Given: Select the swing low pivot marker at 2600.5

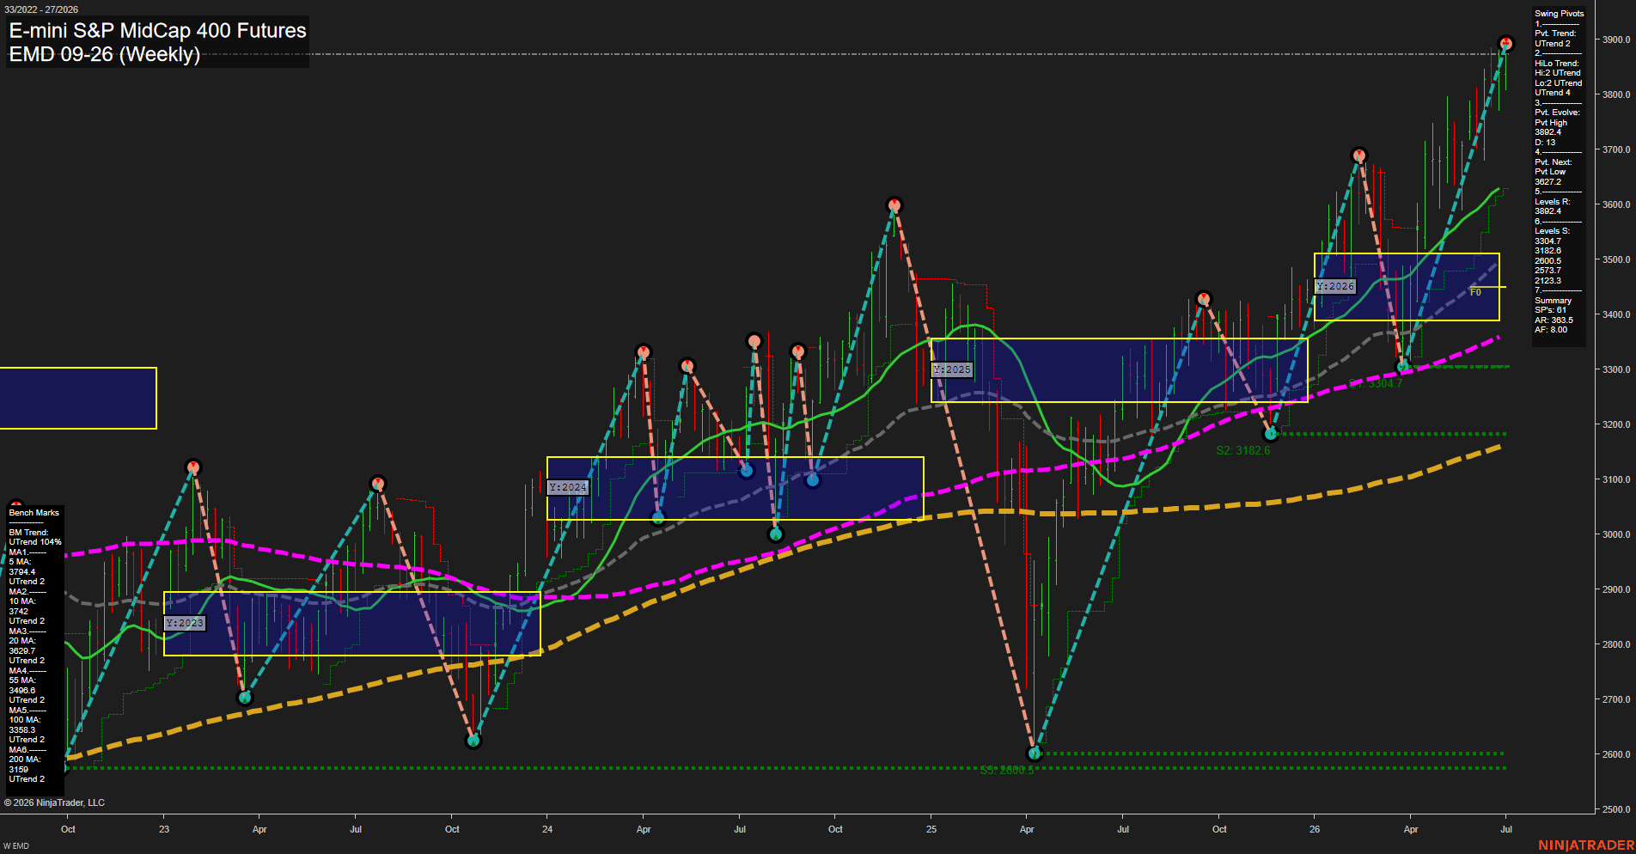Looking at the screenshot, I should [x=1035, y=753].
